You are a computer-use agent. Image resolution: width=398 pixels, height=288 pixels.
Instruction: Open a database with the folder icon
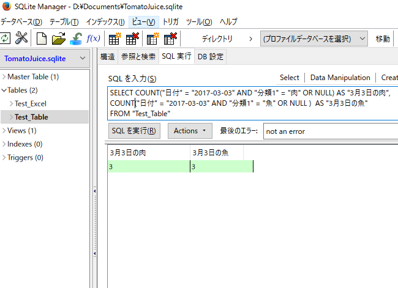pos(59,39)
